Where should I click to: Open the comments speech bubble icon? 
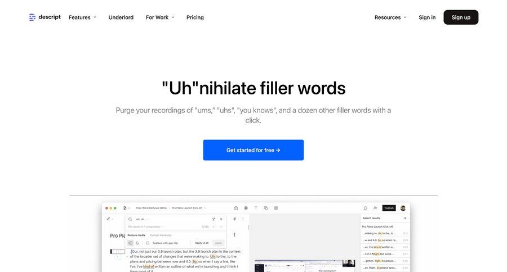click(x=365, y=208)
